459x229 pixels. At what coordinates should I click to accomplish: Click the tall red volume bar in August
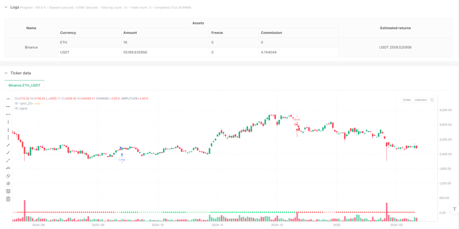click(25, 211)
